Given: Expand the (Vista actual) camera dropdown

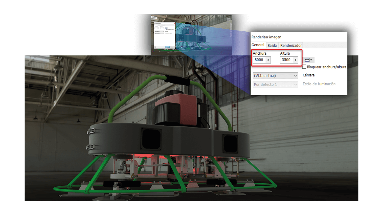Looking at the screenshot, I should (276, 76).
